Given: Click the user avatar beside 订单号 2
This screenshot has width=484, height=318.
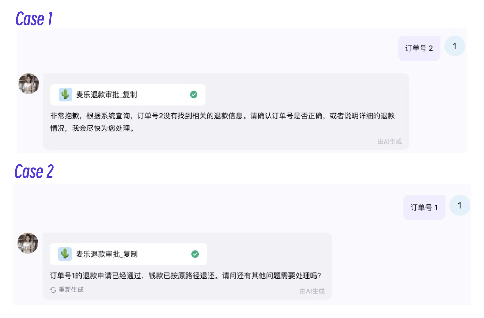Looking at the screenshot, I should (455, 46).
